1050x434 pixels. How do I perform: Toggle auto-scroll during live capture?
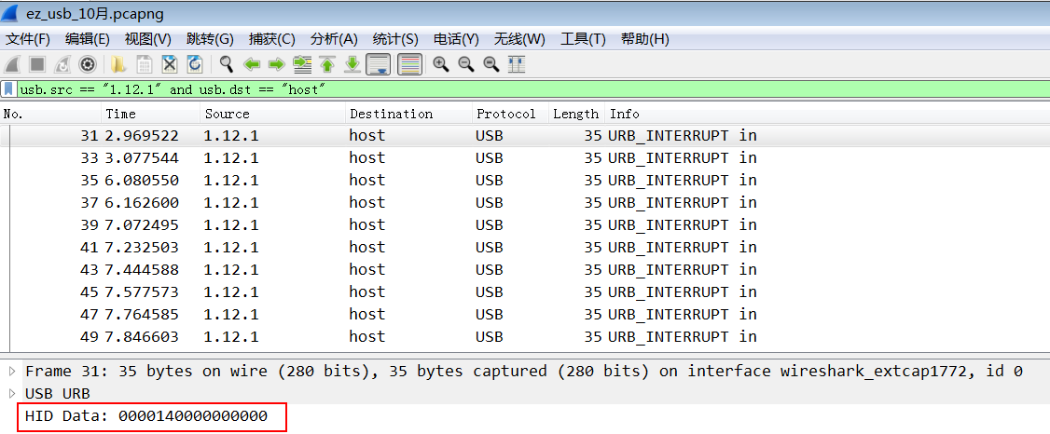coord(379,65)
